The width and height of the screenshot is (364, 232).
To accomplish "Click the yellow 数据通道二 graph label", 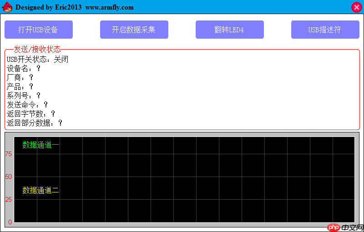I will pyautogui.click(x=40, y=190).
